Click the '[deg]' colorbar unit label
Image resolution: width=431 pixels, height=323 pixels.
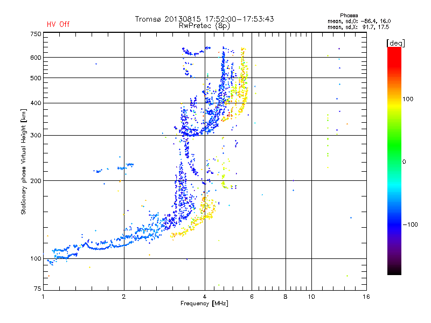(x=395, y=43)
